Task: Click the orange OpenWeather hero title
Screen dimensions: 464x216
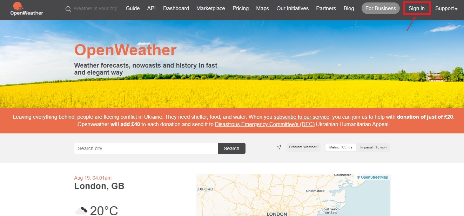Action: coord(125,50)
